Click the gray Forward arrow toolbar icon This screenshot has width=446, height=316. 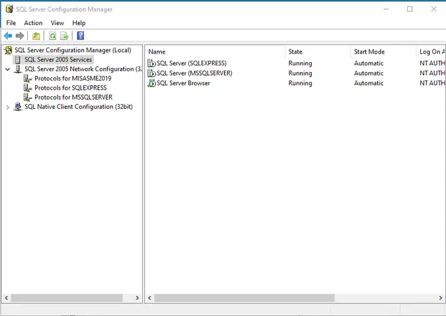tap(20, 36)
